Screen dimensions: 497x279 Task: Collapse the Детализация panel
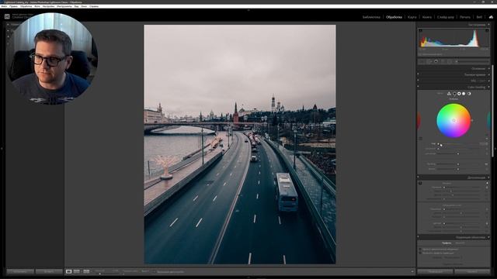[488, 177]
